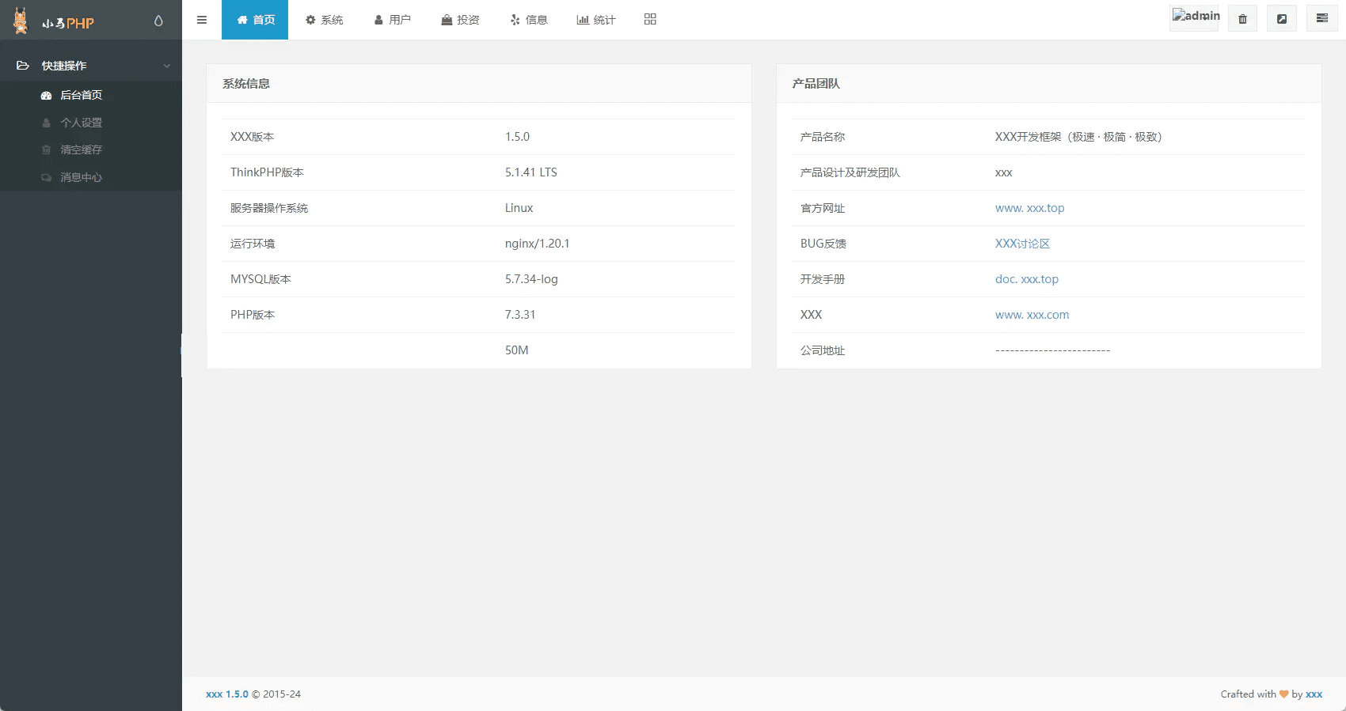Image resolution: width=1346 pixels, height=711 pixels.
Task: Open the server panel icon at far right
Action: [1321, 19]
